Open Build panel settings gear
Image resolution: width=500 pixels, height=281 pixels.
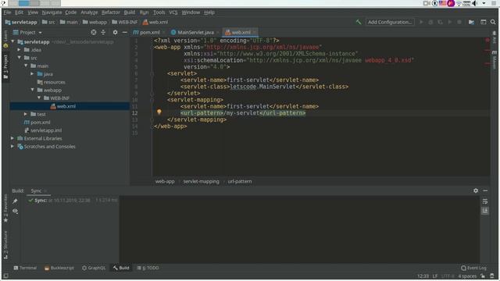(476, 190)
